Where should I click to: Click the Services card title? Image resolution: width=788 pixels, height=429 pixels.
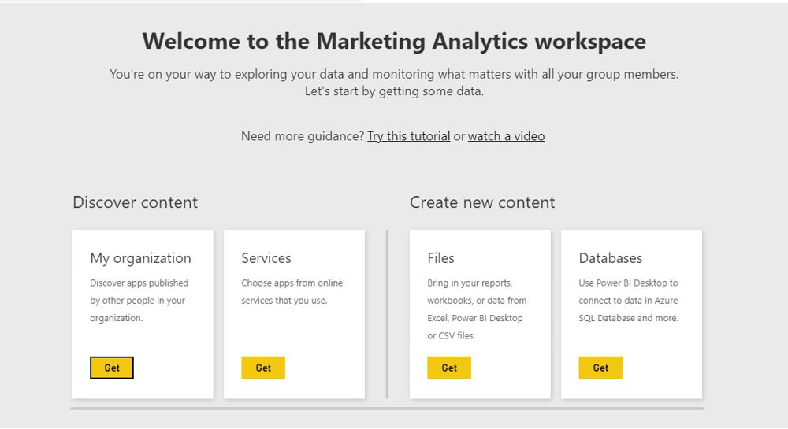(266, 258)
